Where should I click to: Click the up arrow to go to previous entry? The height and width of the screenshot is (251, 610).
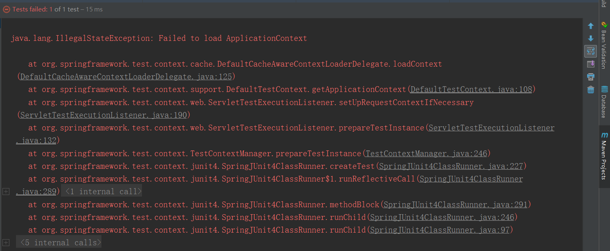tap(591, 26)
